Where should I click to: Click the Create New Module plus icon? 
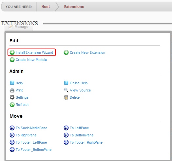(12, 60)
